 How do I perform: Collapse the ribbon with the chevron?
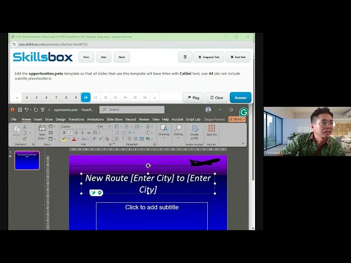click(x=243, y=144)
